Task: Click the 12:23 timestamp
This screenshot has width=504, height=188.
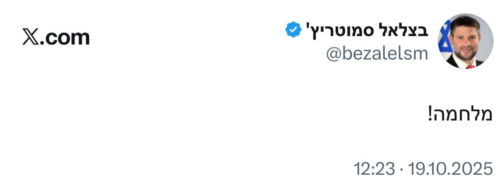Action: [x=374, y=169]
